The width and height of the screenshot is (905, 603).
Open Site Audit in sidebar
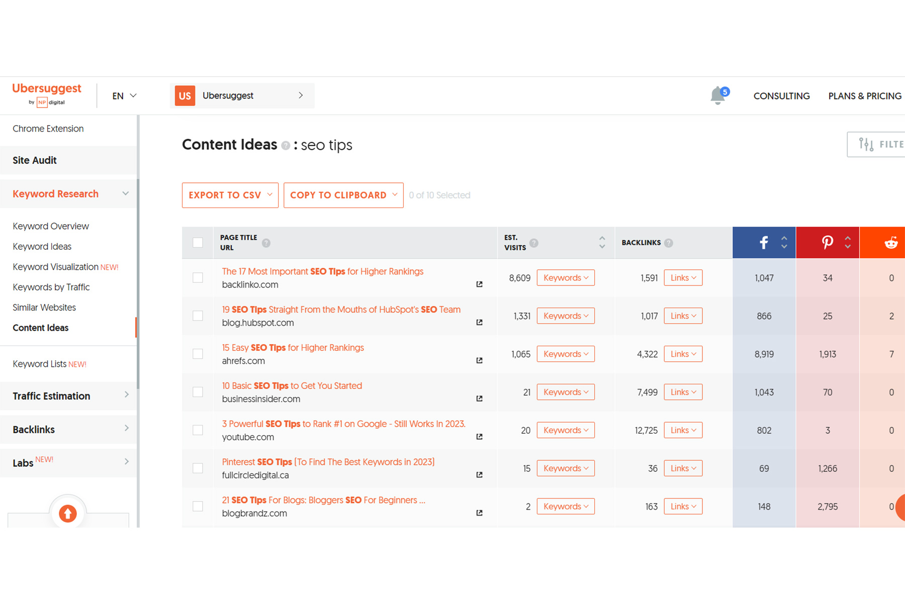(x=68, y=160)
